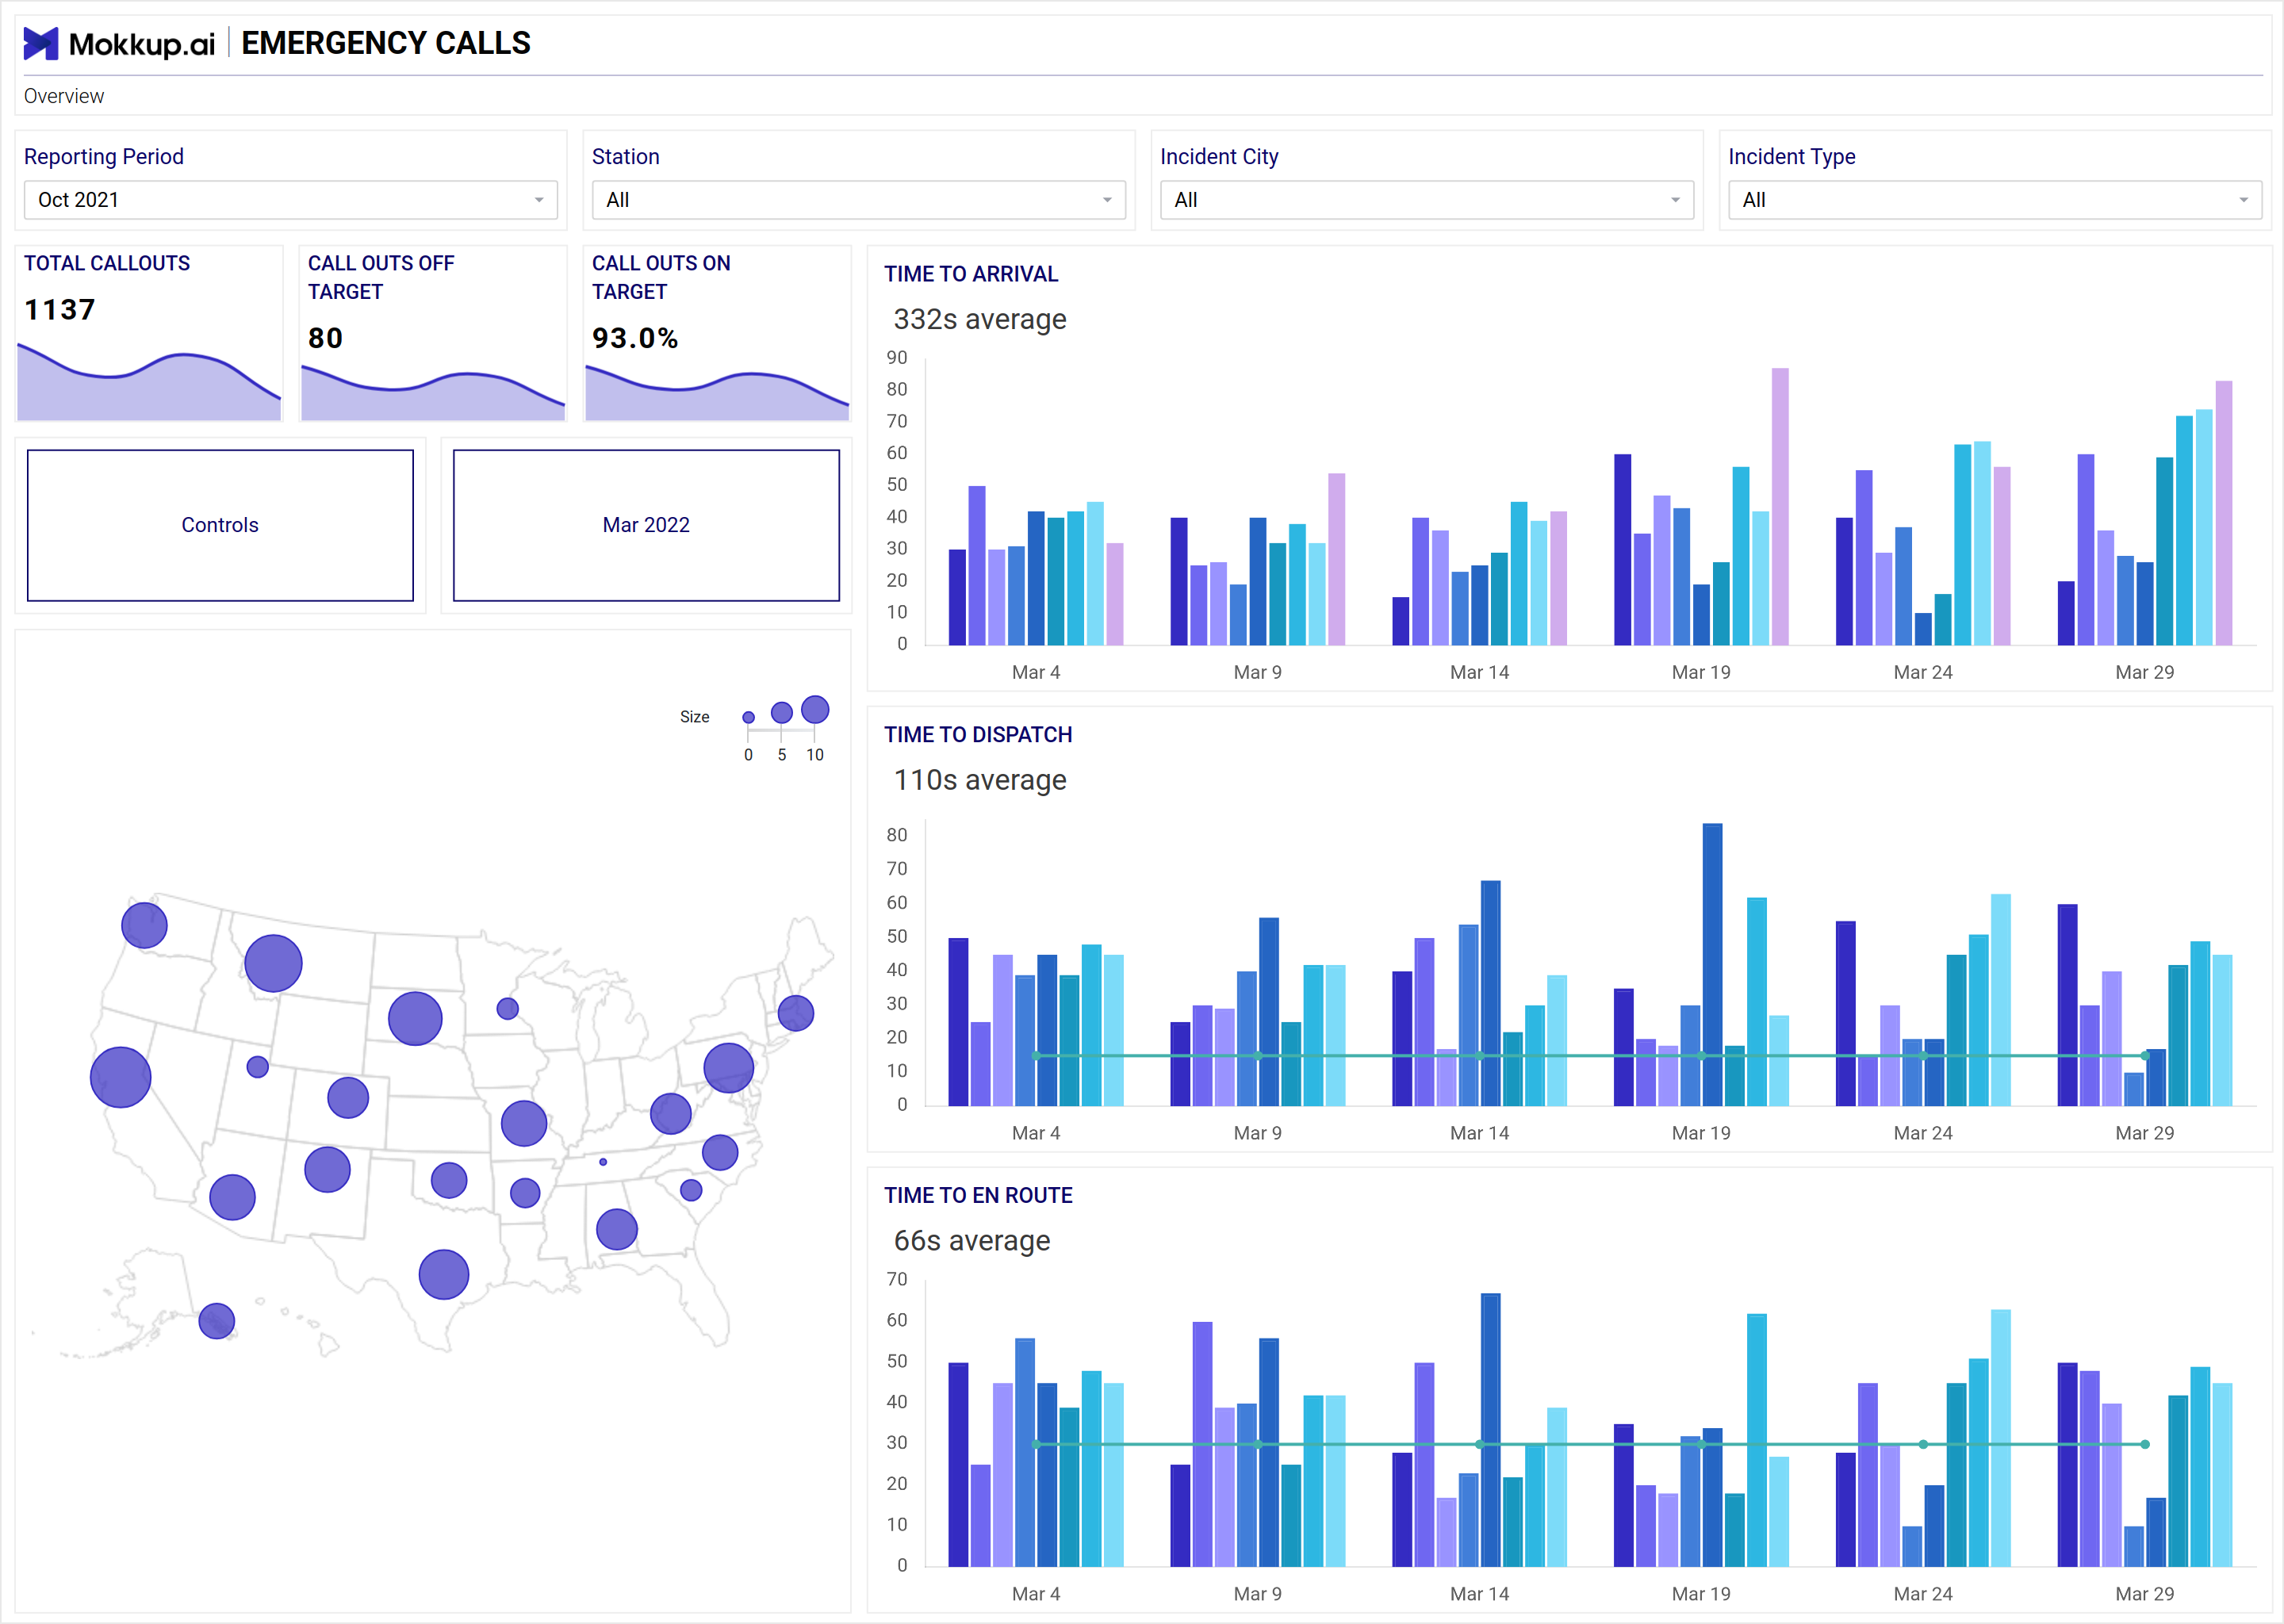Open the Reporting Period dropdown showing Oct 2021

pos(290,200)
